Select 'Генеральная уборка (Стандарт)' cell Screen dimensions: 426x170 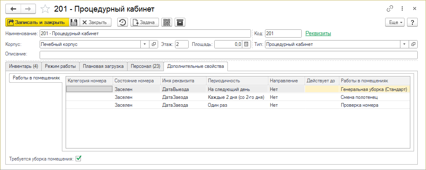374,89
